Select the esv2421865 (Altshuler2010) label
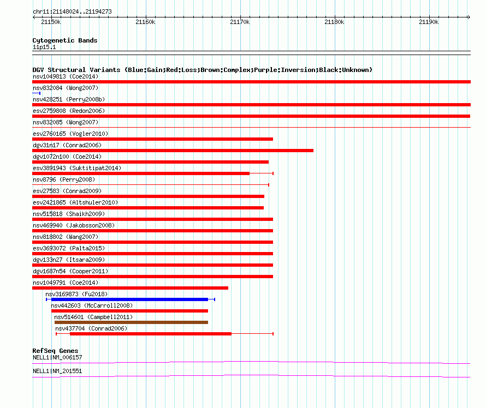 tap(75, 202)
